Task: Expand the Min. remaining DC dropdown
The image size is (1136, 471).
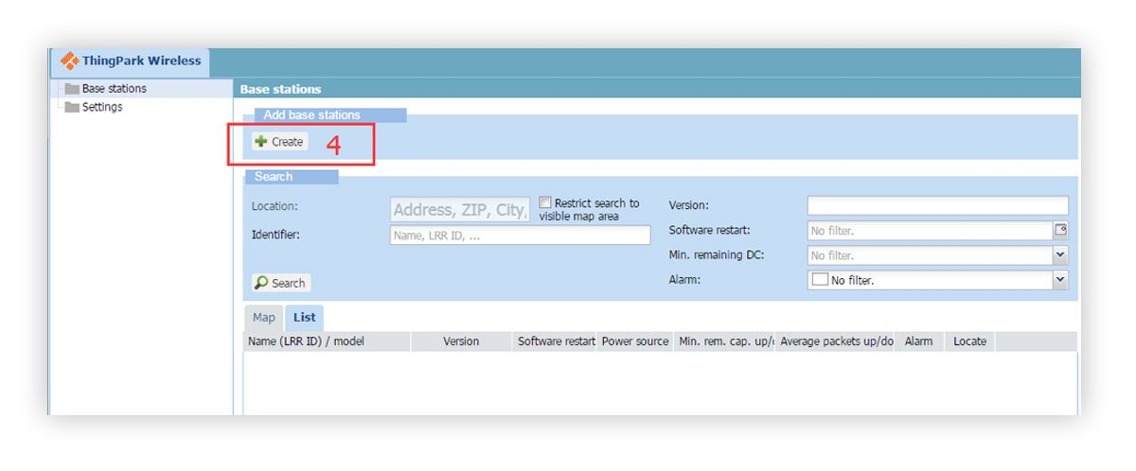Action: click(1060, 255)
